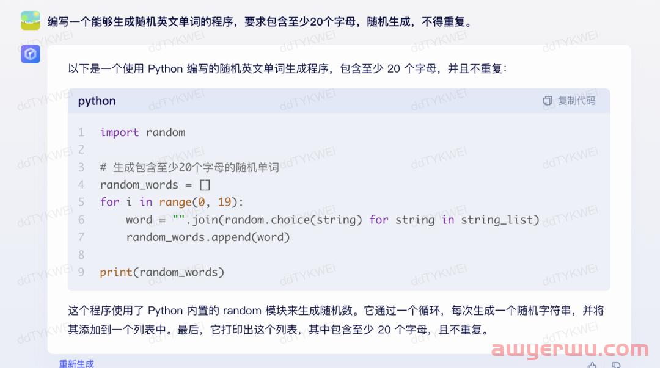
Task: Click the print(random_words) line
Action: pyautogui.click(x=162, y=272)
